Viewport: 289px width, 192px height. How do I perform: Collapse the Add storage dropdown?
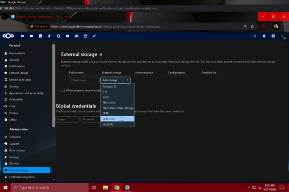tap(116, 80)
